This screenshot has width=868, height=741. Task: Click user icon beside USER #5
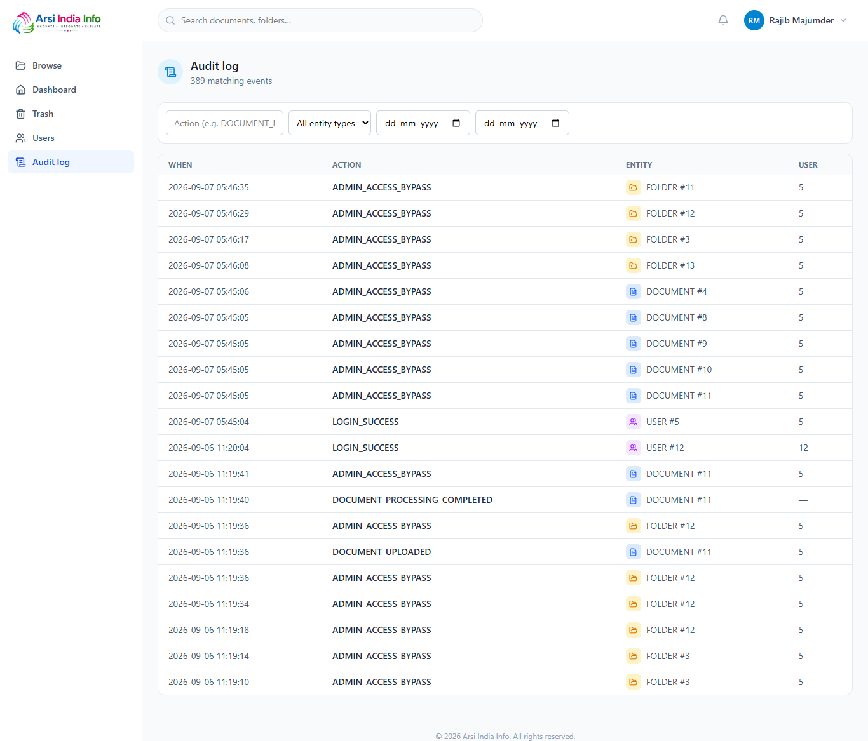click(x=633, y=422)
